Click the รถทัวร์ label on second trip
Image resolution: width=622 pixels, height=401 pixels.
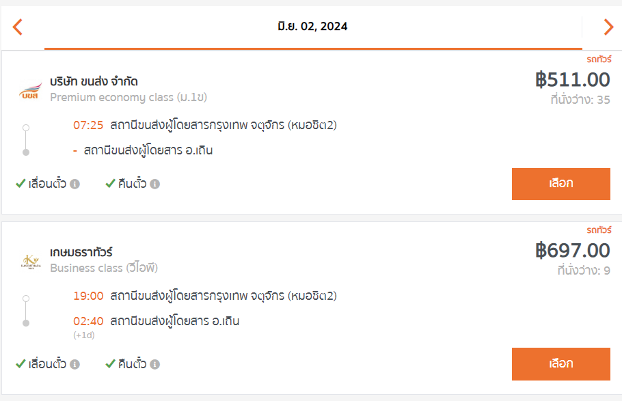click(599, 230)
